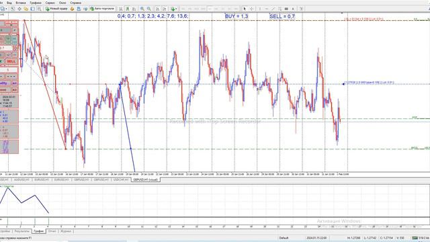
Task: Click the lot size stepper arrows
Action: pos(15,48)
